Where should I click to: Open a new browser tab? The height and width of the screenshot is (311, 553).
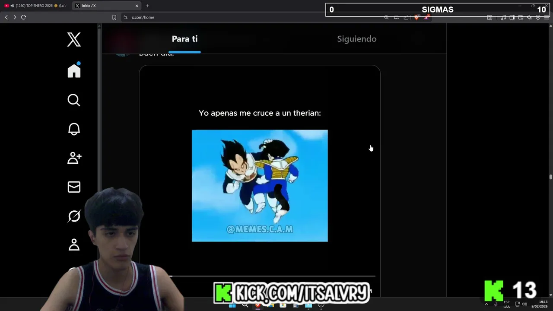147,6
